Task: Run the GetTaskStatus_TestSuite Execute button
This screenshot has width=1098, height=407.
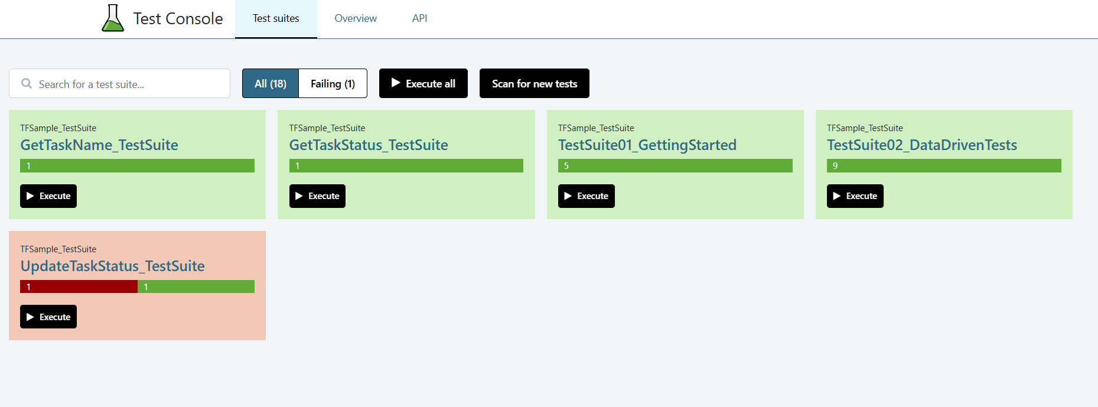Action: (317, 196)
